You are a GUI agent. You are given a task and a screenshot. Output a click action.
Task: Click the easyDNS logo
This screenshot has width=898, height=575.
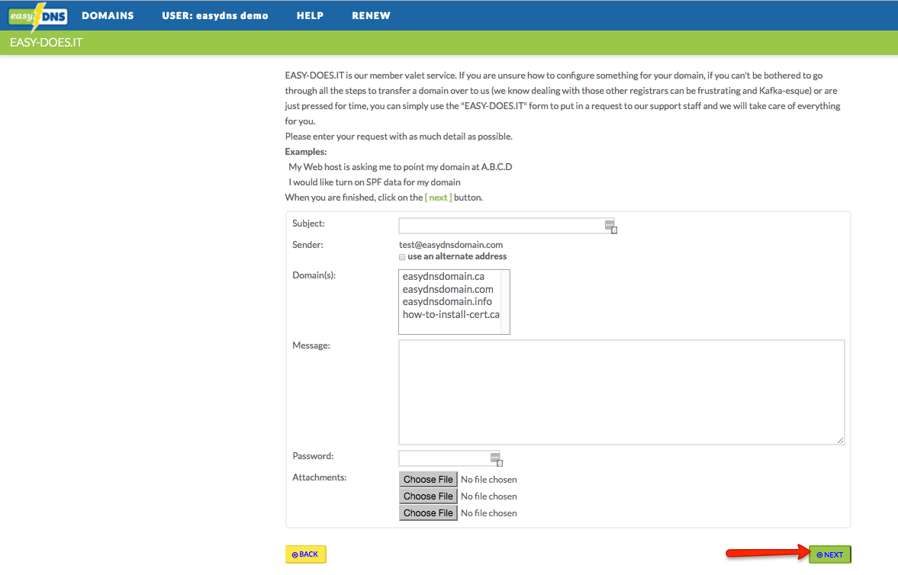tap(38, 16)
